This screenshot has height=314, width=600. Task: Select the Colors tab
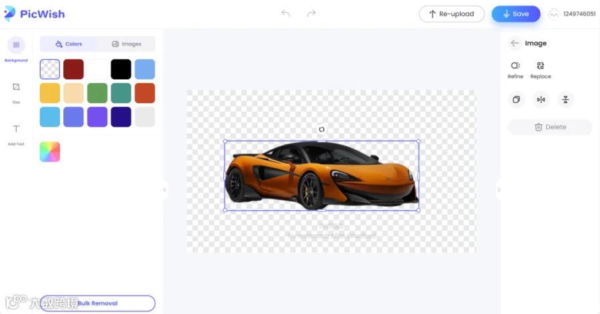click(x=69, y=44)
